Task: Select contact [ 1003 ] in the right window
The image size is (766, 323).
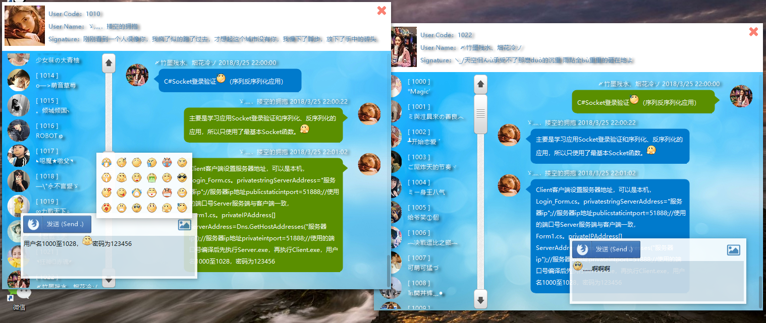Action: [x=431, y=162]
